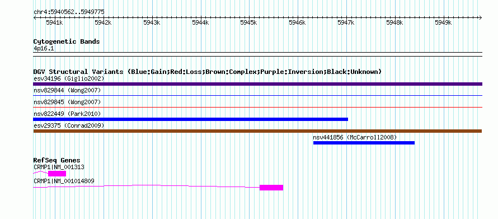This screenshot has height=219, width=498.
Task: Click the CRMP1|NM_001014809 gene label
Action: point(64,181)
